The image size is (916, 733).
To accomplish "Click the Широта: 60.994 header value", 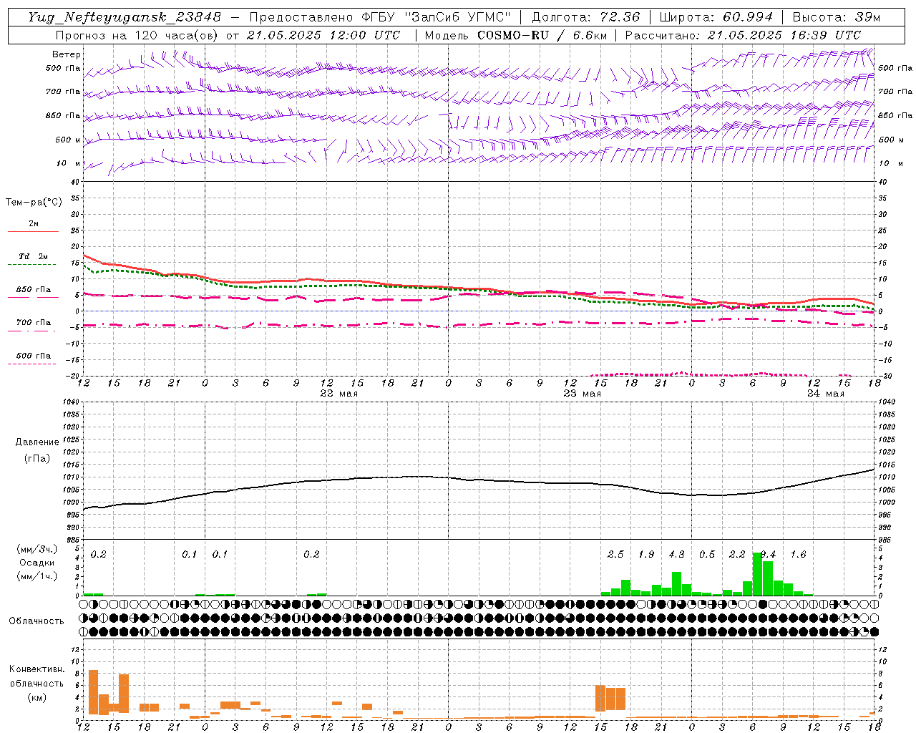I will 716,17.
